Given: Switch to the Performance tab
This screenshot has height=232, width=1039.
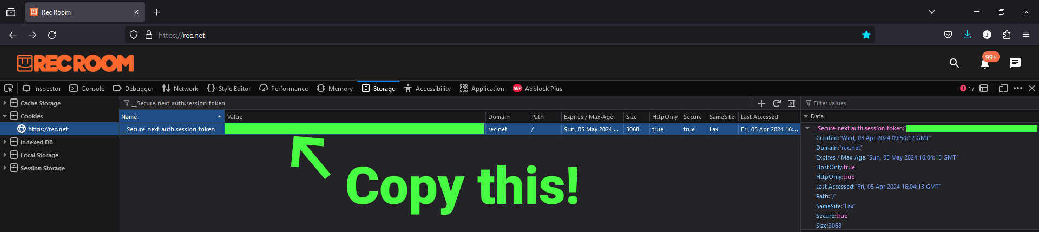Looking at the screenshot, I should coord(284,88).
